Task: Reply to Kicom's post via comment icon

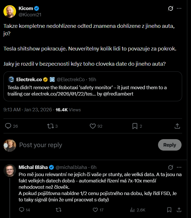Action: pyautogui.click(x=8, y=126)
